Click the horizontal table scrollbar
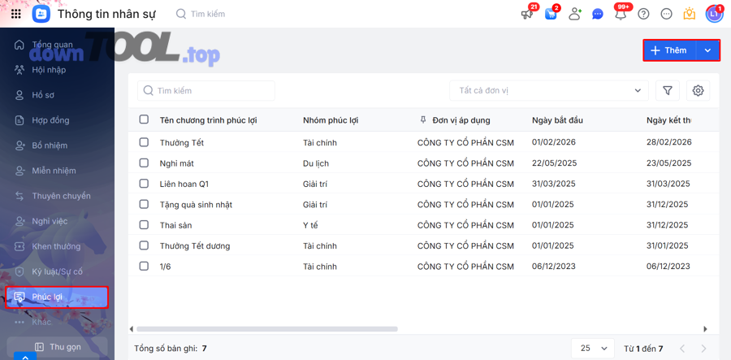Image resolution: width=731 pixels, height=360 pixels. point(267,329)
